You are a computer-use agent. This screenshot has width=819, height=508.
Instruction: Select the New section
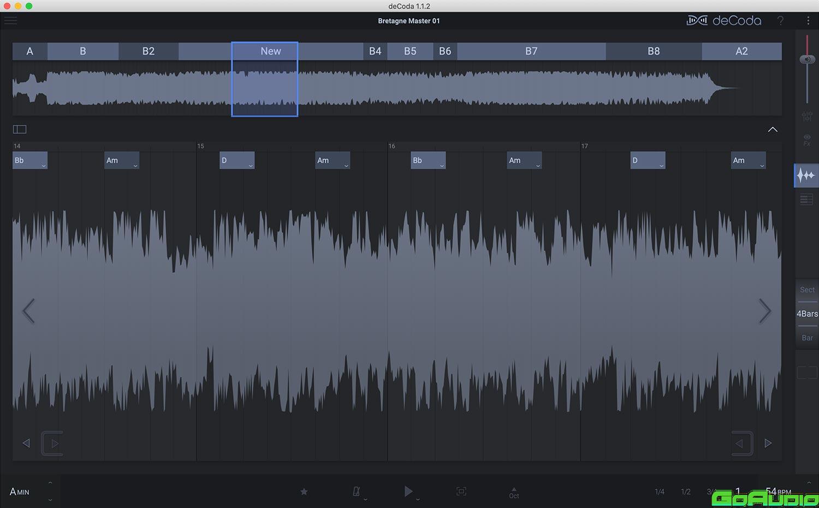tap(271, 51)
